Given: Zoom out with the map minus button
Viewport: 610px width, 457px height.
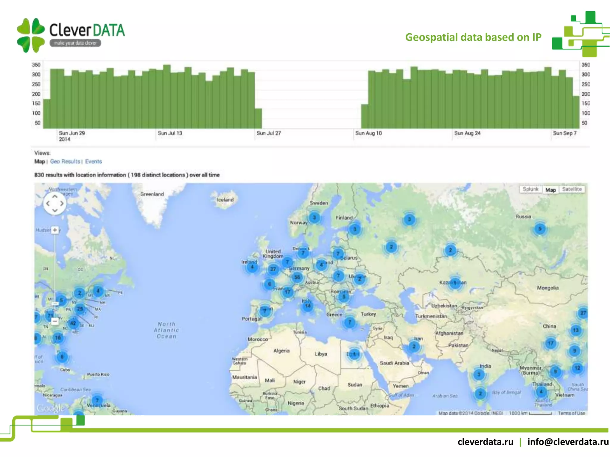Looking at the screenshot, I should (x=55, y=321).
